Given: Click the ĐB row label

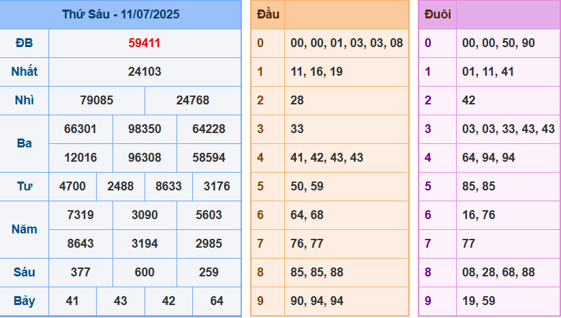Looking at the screenshot, I should 25,43.
